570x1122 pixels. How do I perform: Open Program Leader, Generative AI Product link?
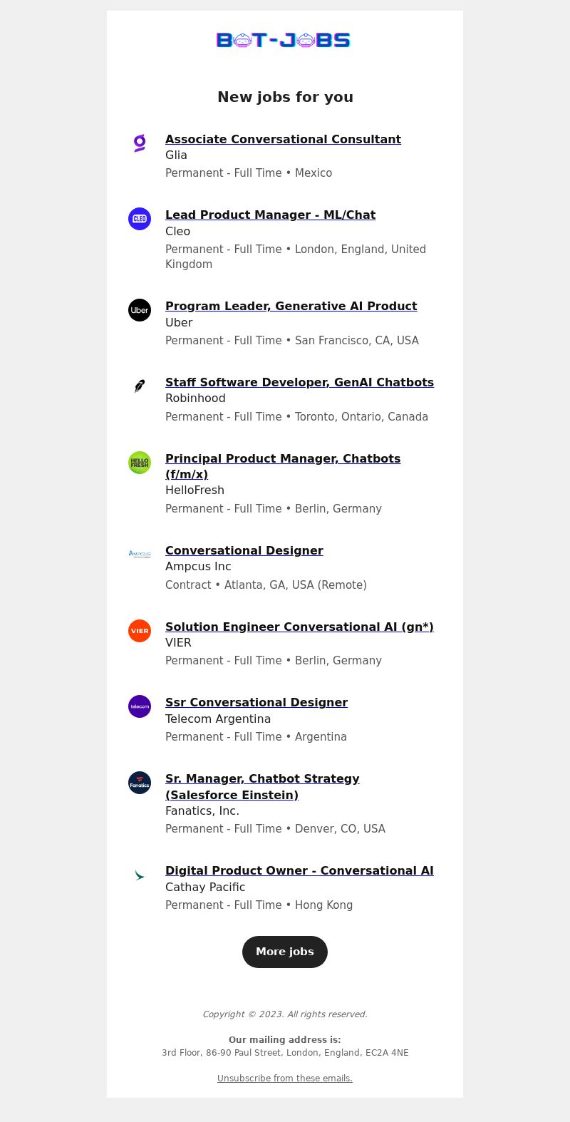tap(291, 306)
